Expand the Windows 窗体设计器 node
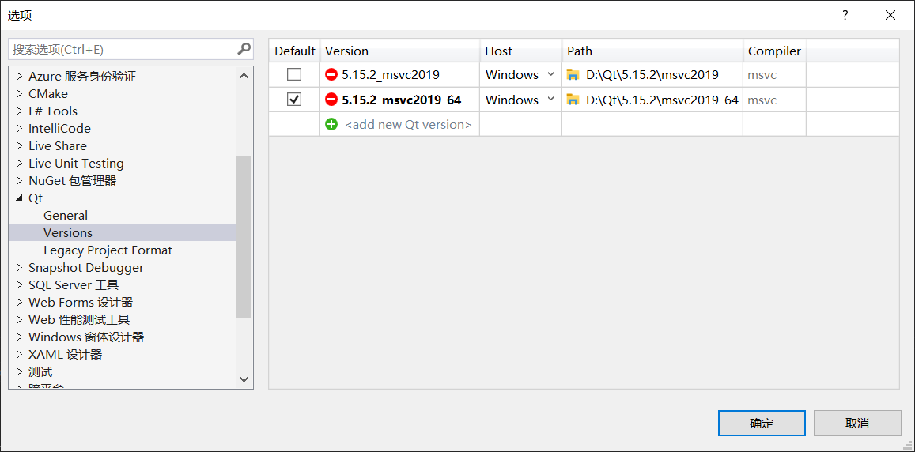915x452 pixels. 19,337
